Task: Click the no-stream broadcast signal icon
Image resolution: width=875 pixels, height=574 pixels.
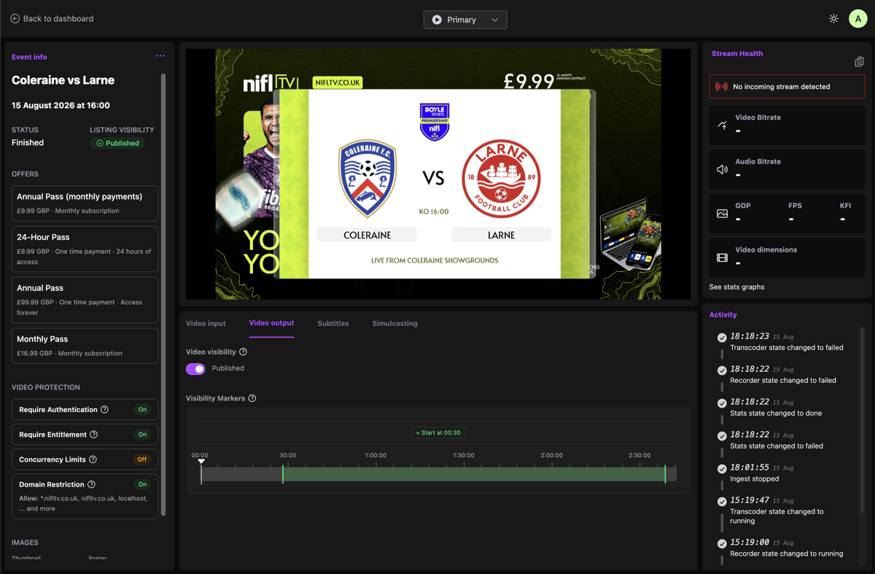Action: pyautogui.click(x=721, y=87)
